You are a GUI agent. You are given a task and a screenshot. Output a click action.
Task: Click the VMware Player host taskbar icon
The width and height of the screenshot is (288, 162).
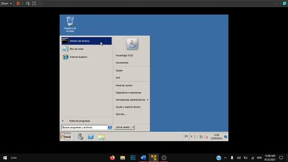click(x=153, y=158)
